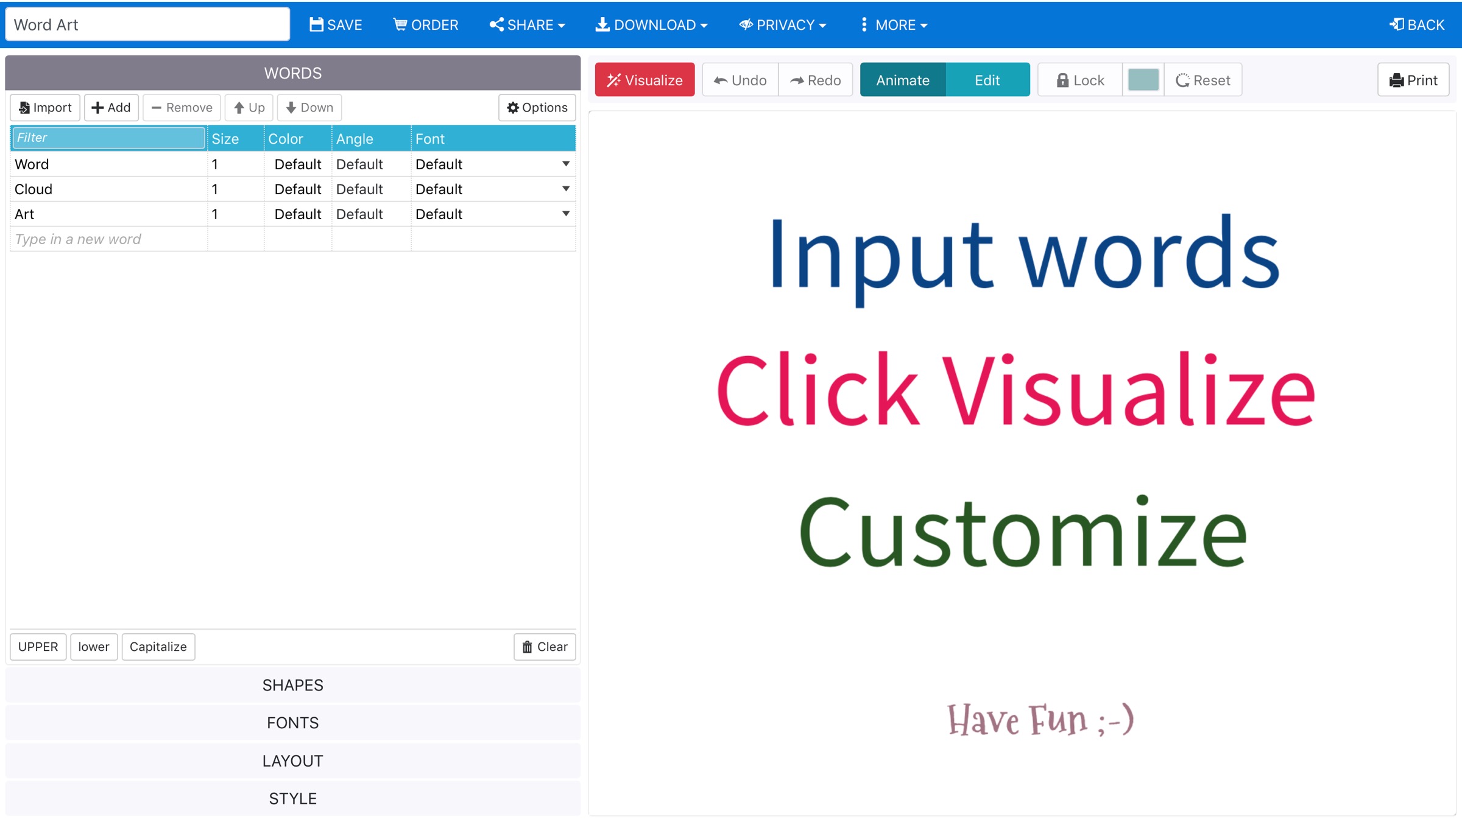Screen dimensions: 1462x822
Task: Toggle the Lock button
Action: click(x=1079, y=80)
